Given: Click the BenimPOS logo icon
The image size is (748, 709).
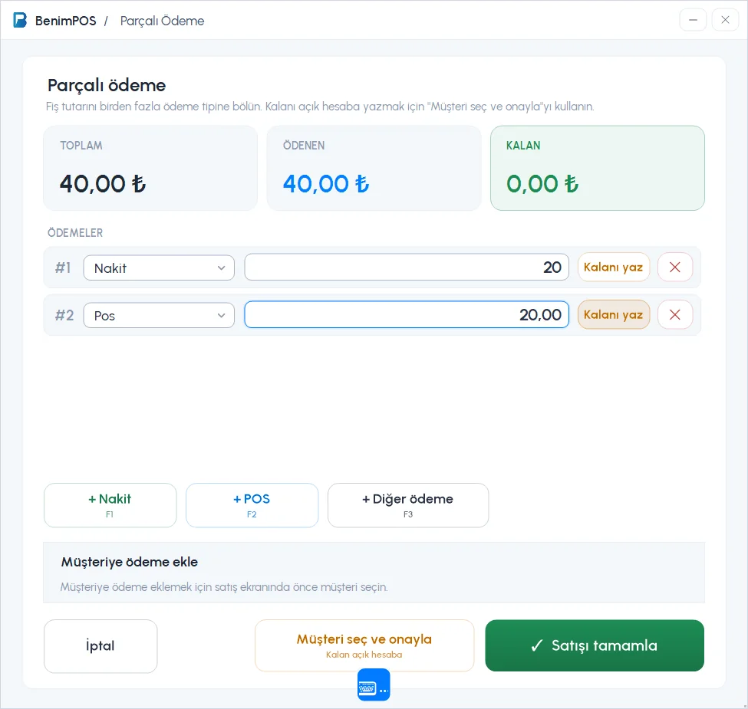Looking at the screenshot, I should [20, 21].
